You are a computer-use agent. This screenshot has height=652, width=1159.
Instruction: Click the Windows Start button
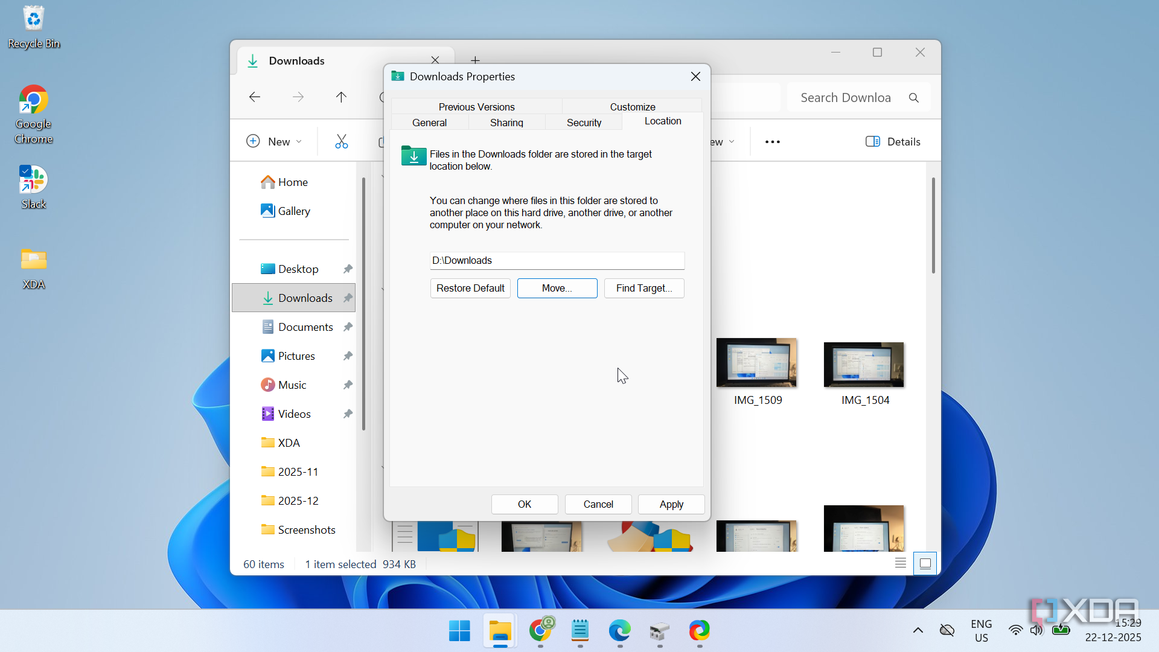pos(459,631)
